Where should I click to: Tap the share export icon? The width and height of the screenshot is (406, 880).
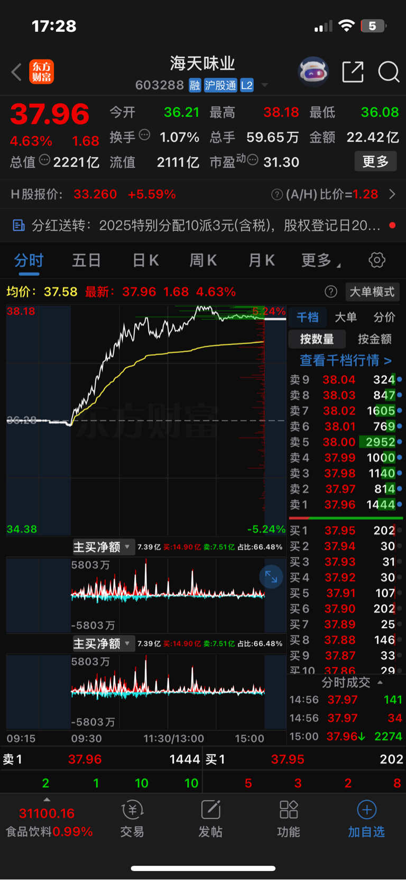pyautogui.click(x=353, y=71)
